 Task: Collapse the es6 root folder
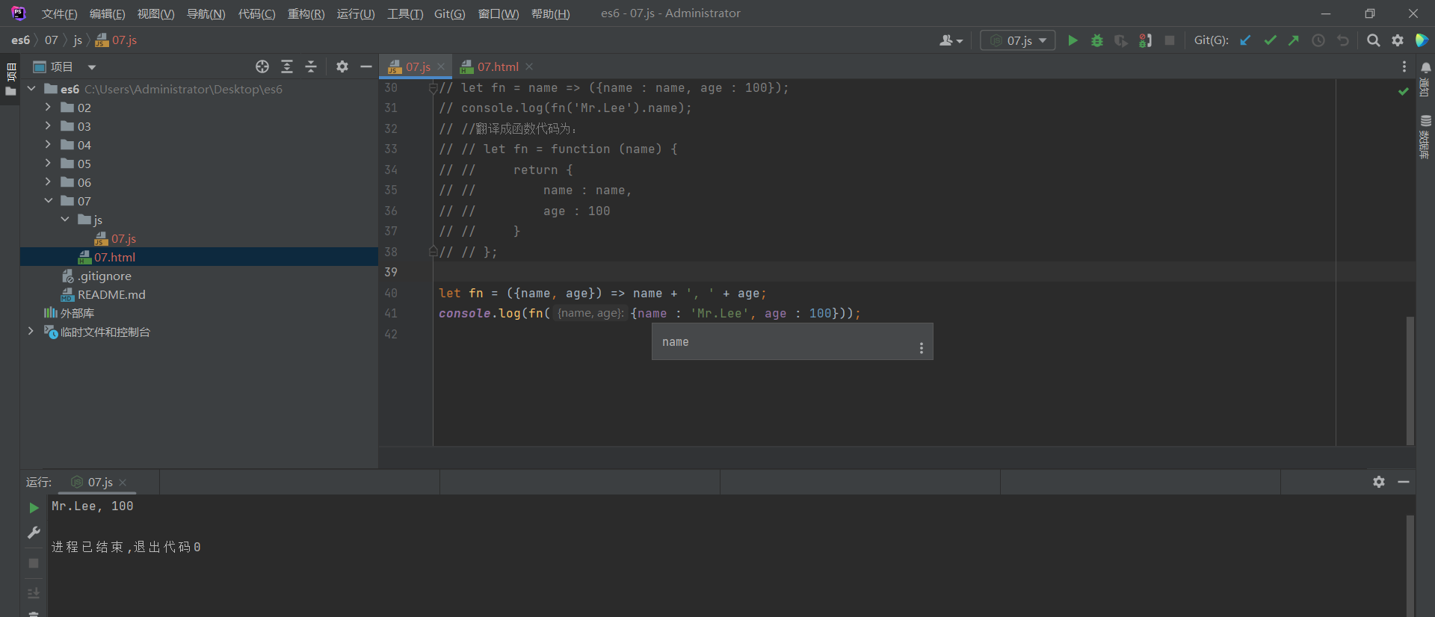pyautogui.click(x=31, y=89)
